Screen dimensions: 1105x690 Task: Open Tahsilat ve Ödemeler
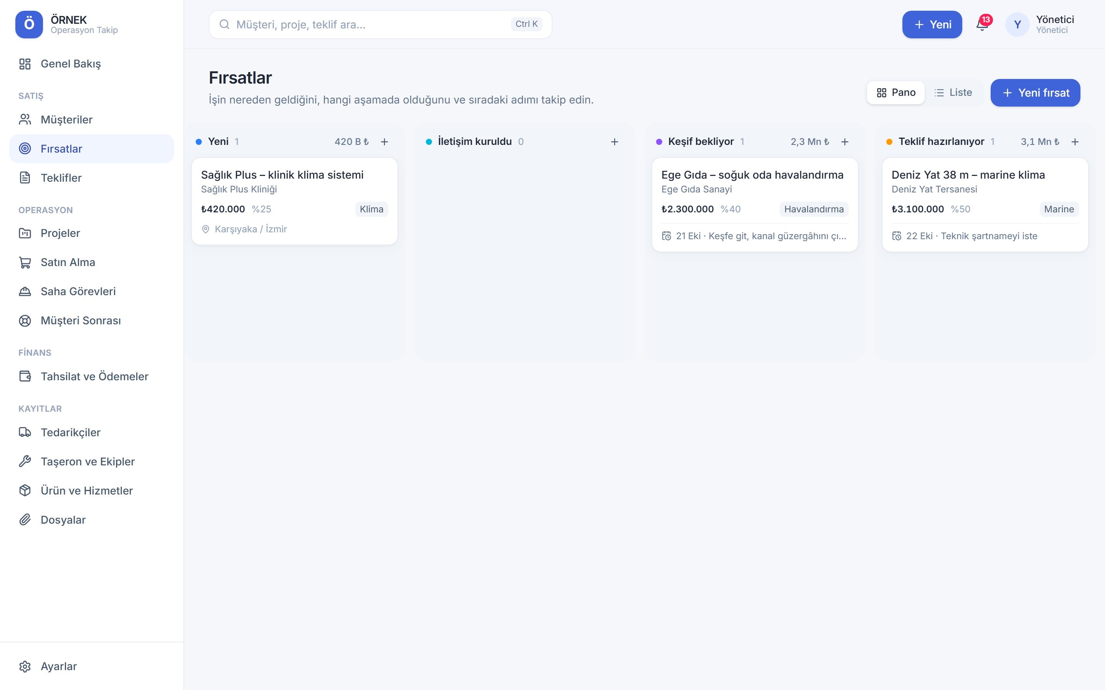tap(91, 376)
